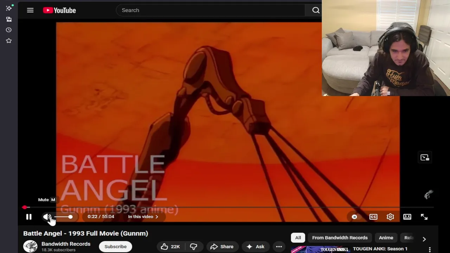Select the 'All' filter chip

pos(298,238)
